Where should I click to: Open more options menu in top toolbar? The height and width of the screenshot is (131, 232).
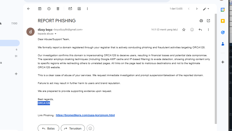tap(87, 9)
